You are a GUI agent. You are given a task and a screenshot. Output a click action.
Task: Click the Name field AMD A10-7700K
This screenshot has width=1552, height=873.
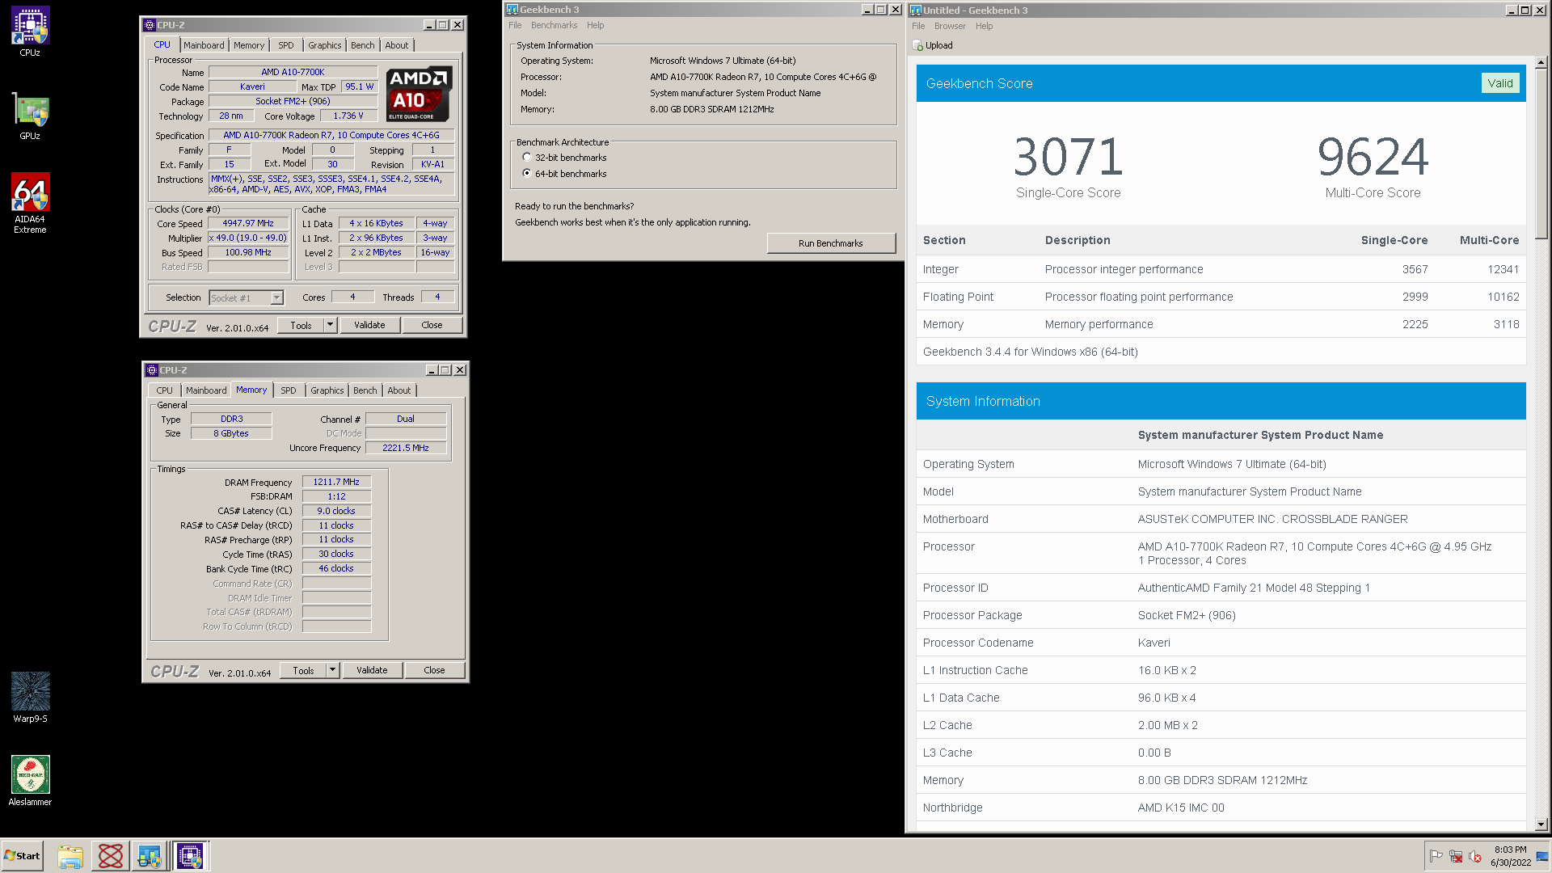tap(293, 72)
